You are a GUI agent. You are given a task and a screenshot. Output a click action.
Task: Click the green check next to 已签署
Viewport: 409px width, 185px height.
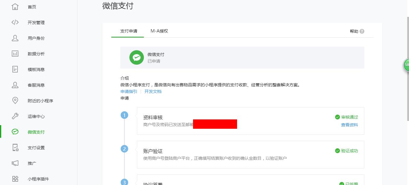point(342,183)
